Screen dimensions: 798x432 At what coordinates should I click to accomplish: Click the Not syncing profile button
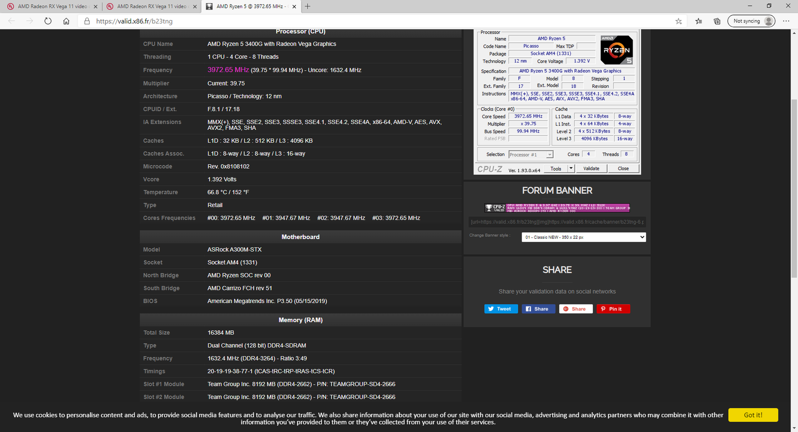click(751, 21)
